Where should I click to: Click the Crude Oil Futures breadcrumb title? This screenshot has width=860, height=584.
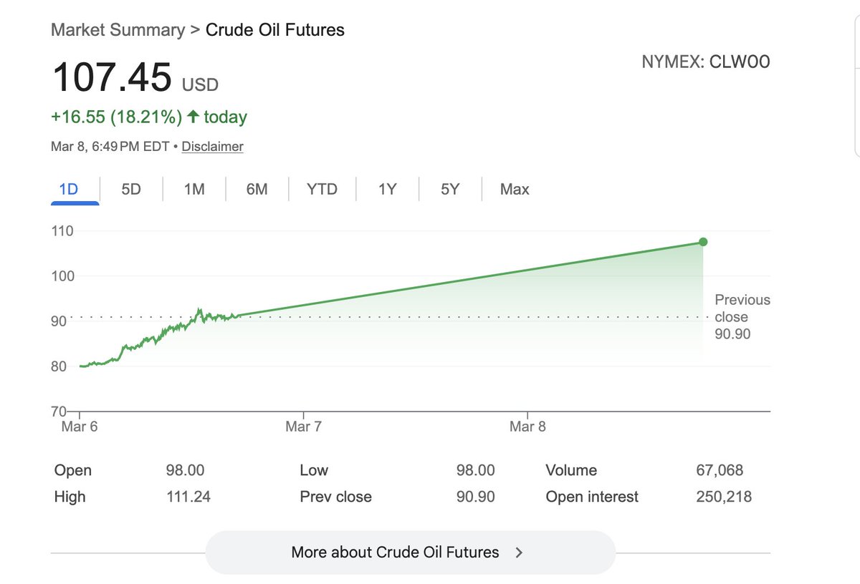pyautogui.click(x=275, y=30)
